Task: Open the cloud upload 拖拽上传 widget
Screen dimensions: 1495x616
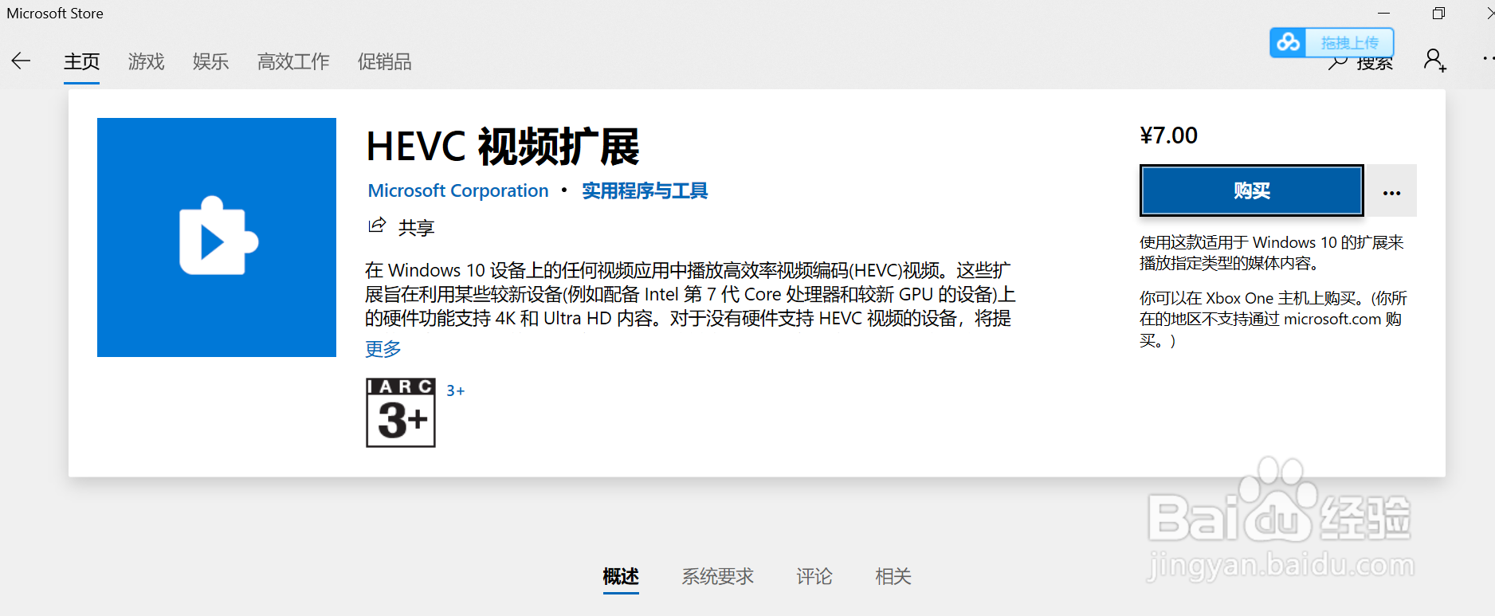Action: click(x=1332, y=42)
